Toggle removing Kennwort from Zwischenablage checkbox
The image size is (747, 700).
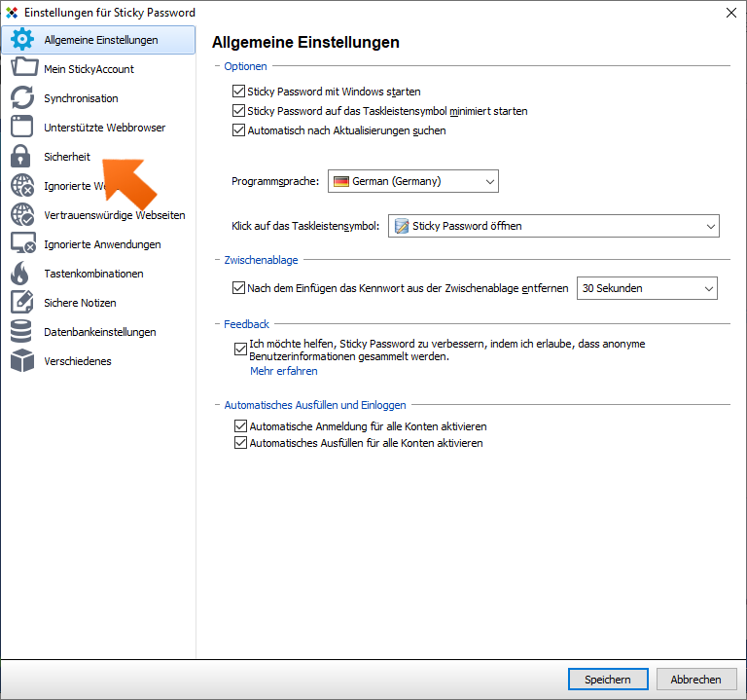pyautogui.click(x=238, y=288)
